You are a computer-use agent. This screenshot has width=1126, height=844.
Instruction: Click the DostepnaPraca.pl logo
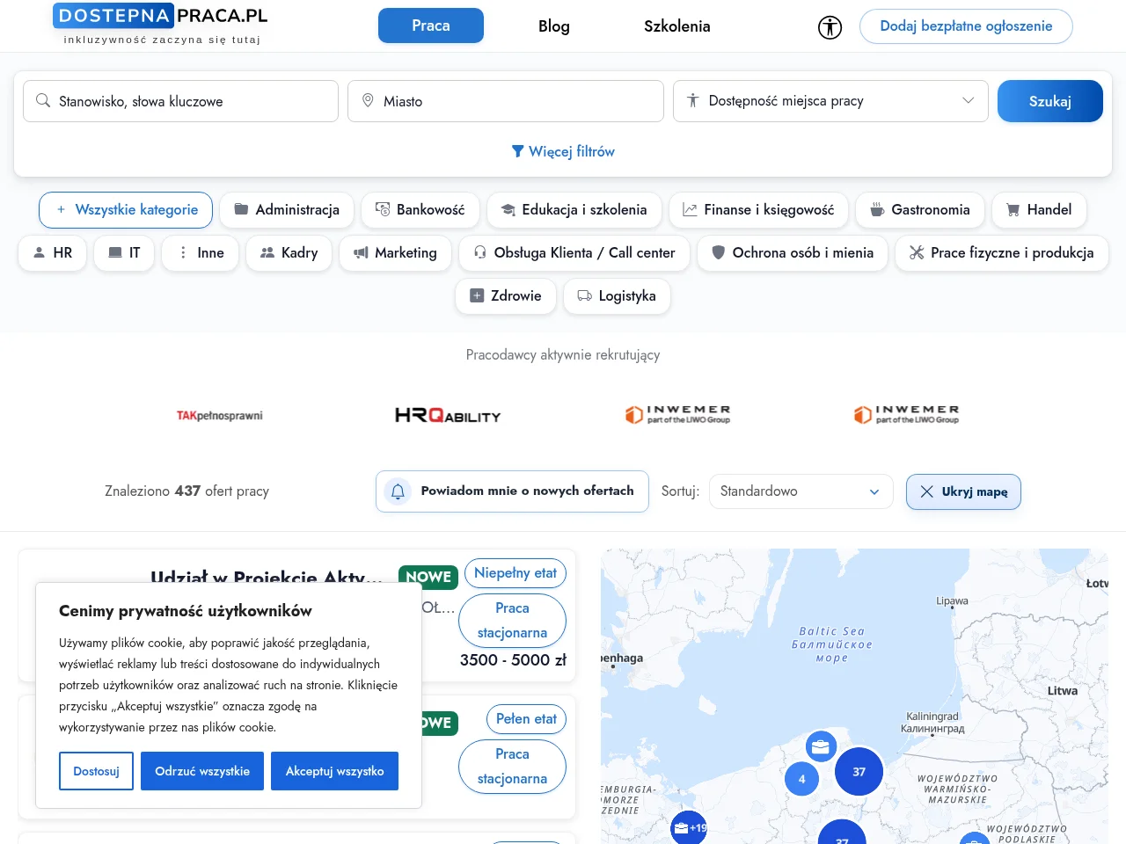(x=161, y=25)
